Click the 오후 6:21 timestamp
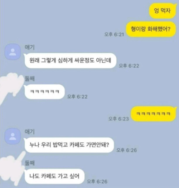179x188 pixels. click(114, 35)
